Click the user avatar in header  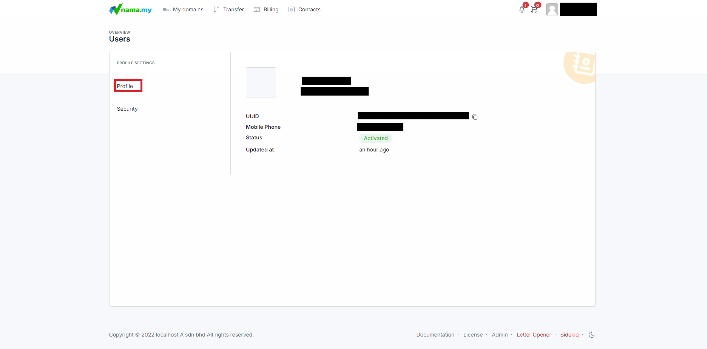pos(552,9)
